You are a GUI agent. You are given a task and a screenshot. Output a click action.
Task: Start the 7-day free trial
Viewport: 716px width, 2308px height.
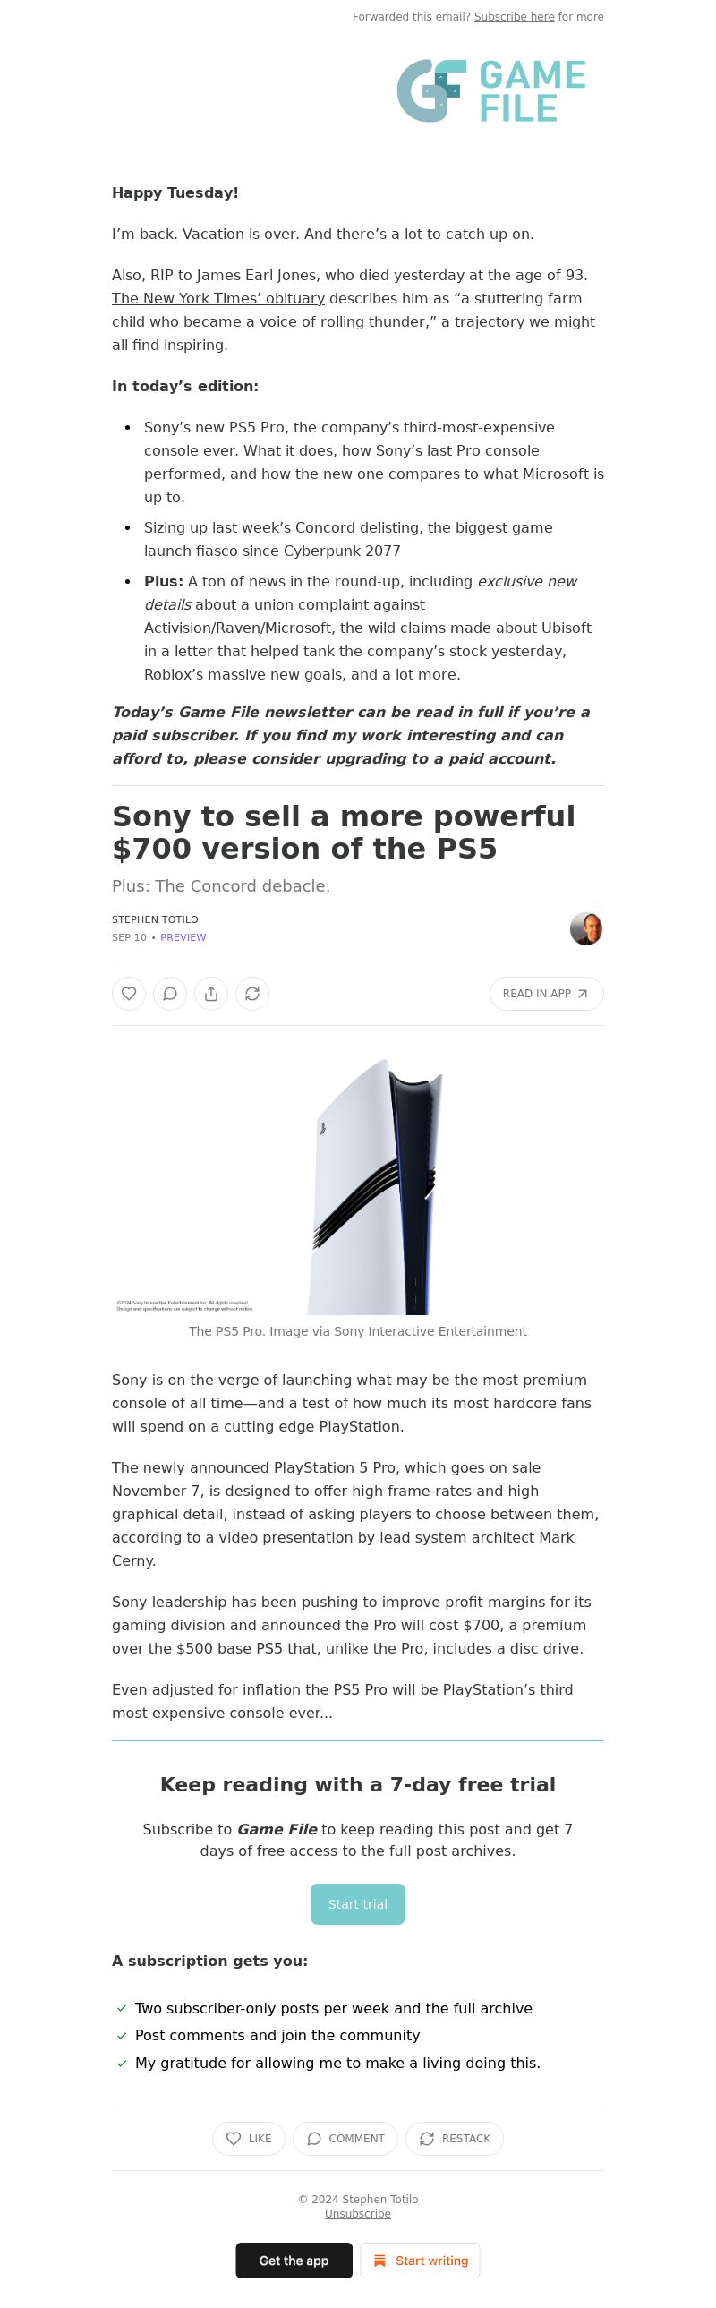click(357, 1904)
